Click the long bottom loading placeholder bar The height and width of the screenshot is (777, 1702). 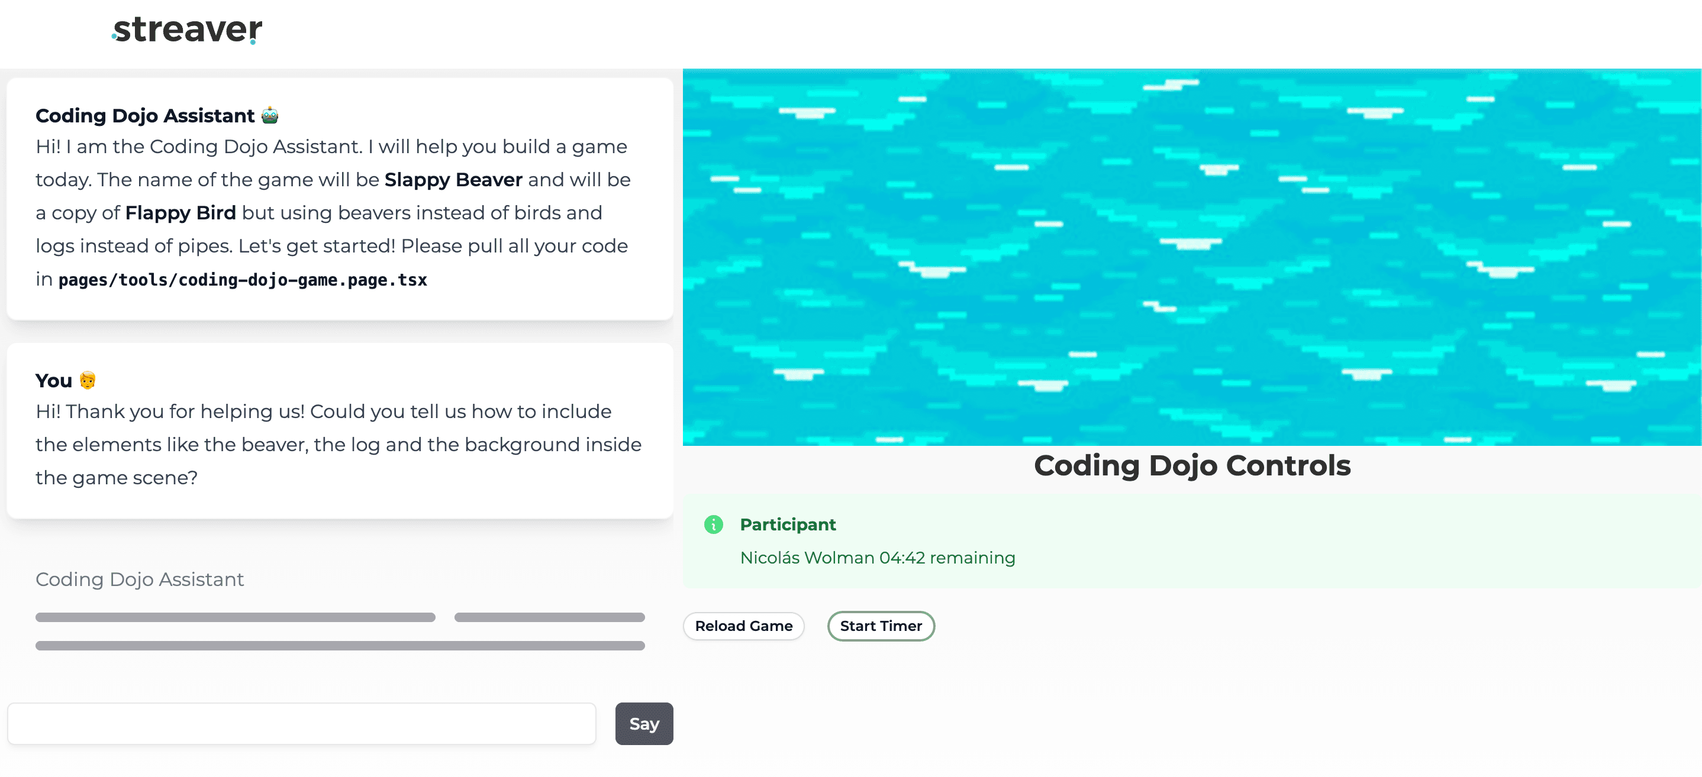[x=340, y=646]
